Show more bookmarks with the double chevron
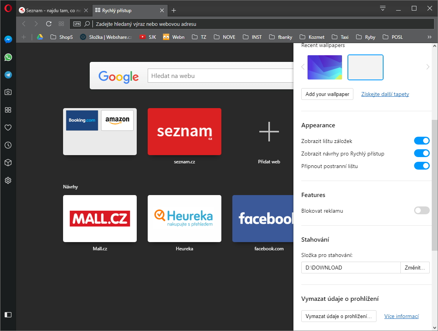Image resolution: width=438 pixels, height=331 pixels. click(429, 37)
